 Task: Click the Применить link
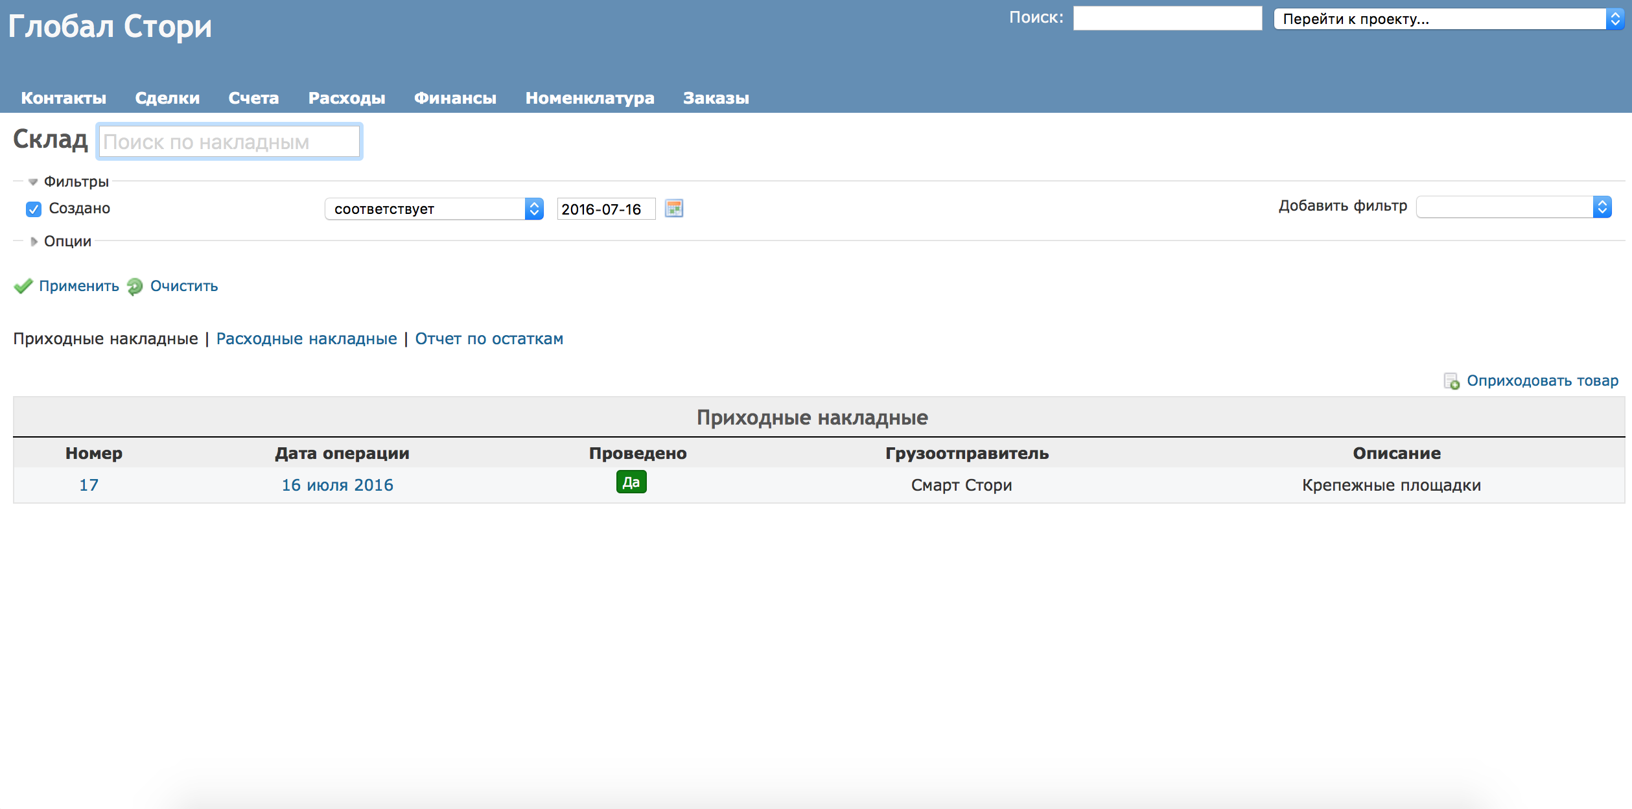[x=79, y=286]
